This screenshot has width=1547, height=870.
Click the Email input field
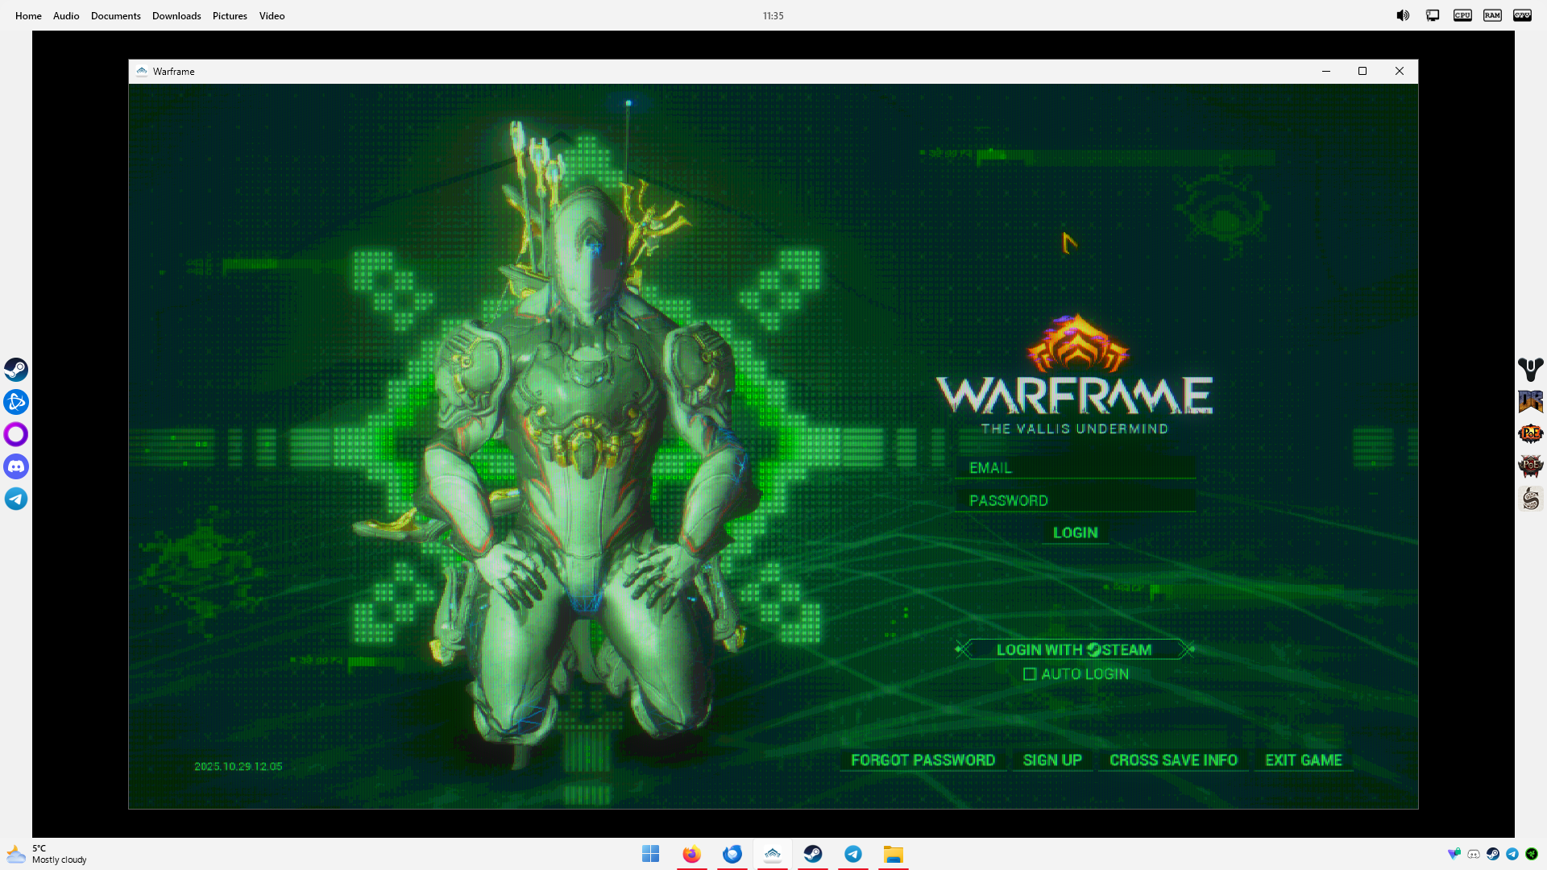(1074, 467)
